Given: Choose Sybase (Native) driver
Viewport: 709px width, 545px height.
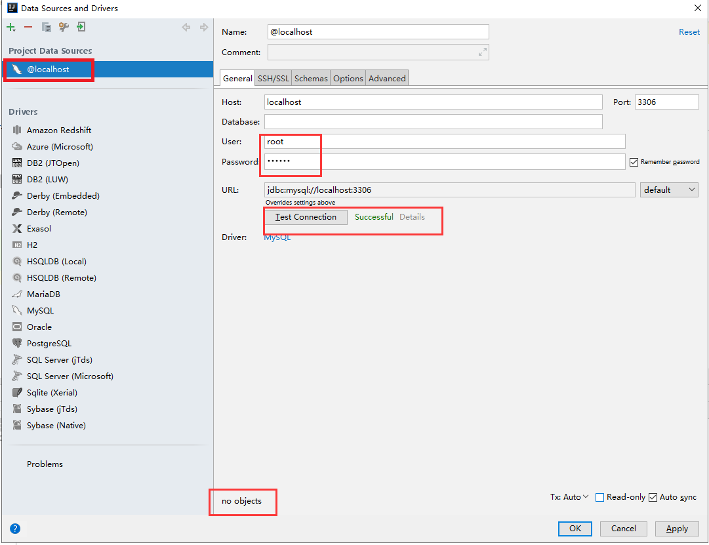Looking at the screenshot, I should click(56, 426).
